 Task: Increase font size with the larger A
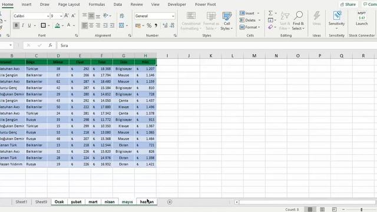(67, 16)
